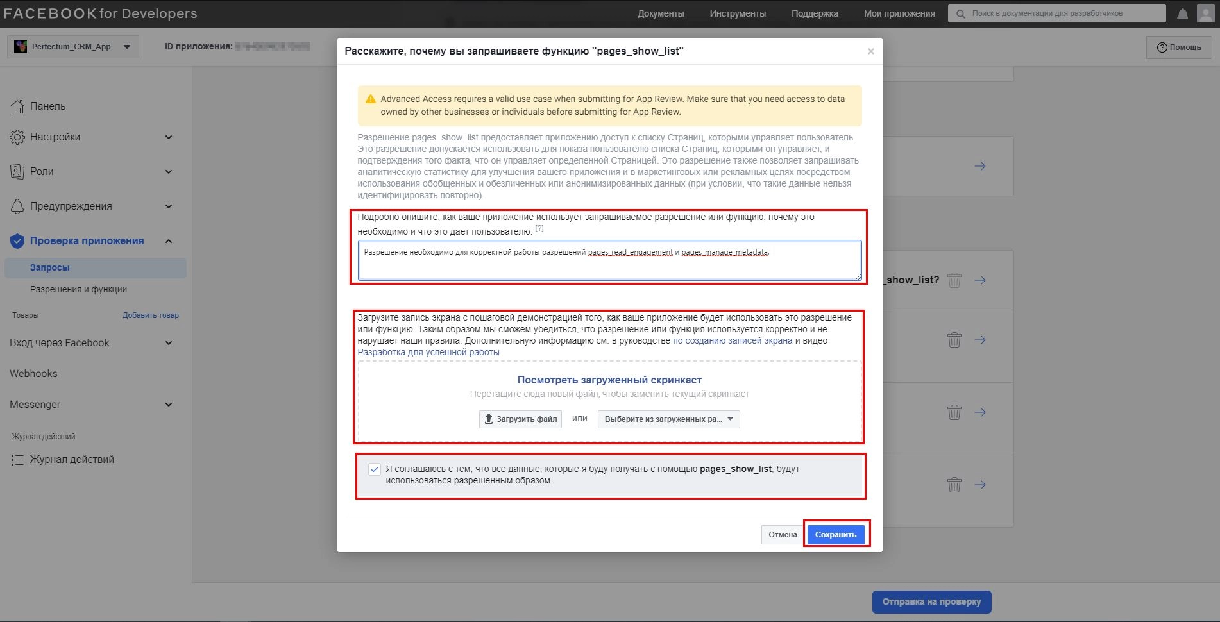Open Документы in top menu
This screenshot has width=1220, height=622.
click(x=661, y=13)
